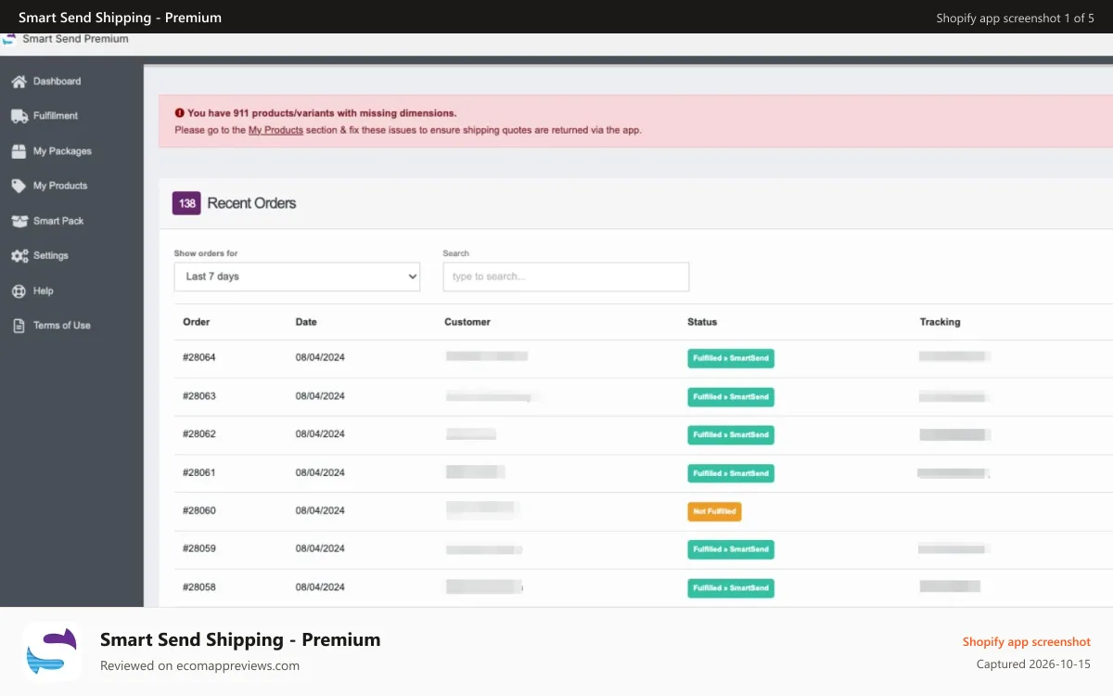Select order #28062
Image resolution: width=1113 pixels, height=696 pixels.
pos(199,434)
